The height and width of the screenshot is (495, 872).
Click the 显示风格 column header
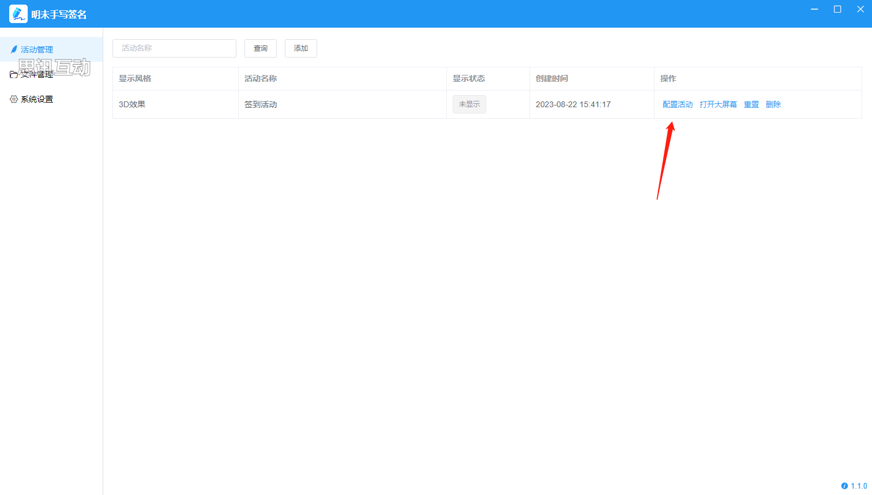pos(175,78)
